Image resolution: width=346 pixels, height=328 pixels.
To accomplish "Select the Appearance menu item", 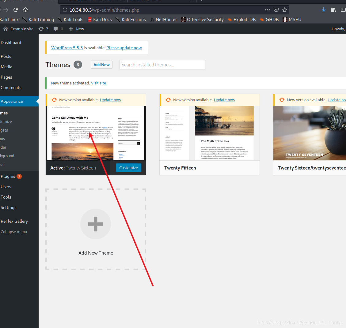I will pyautogui.click(x=19, y=101).
